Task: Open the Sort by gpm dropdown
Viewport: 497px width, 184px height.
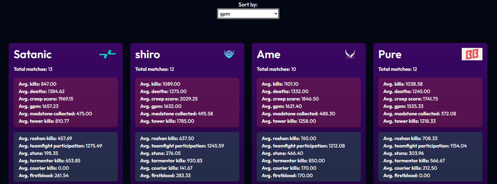Action: point(248,14)
